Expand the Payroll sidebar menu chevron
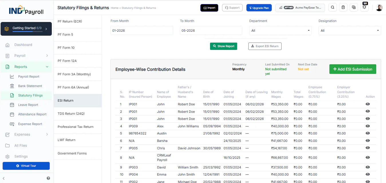This screenshot has width=386, height=183. point(47,56)
